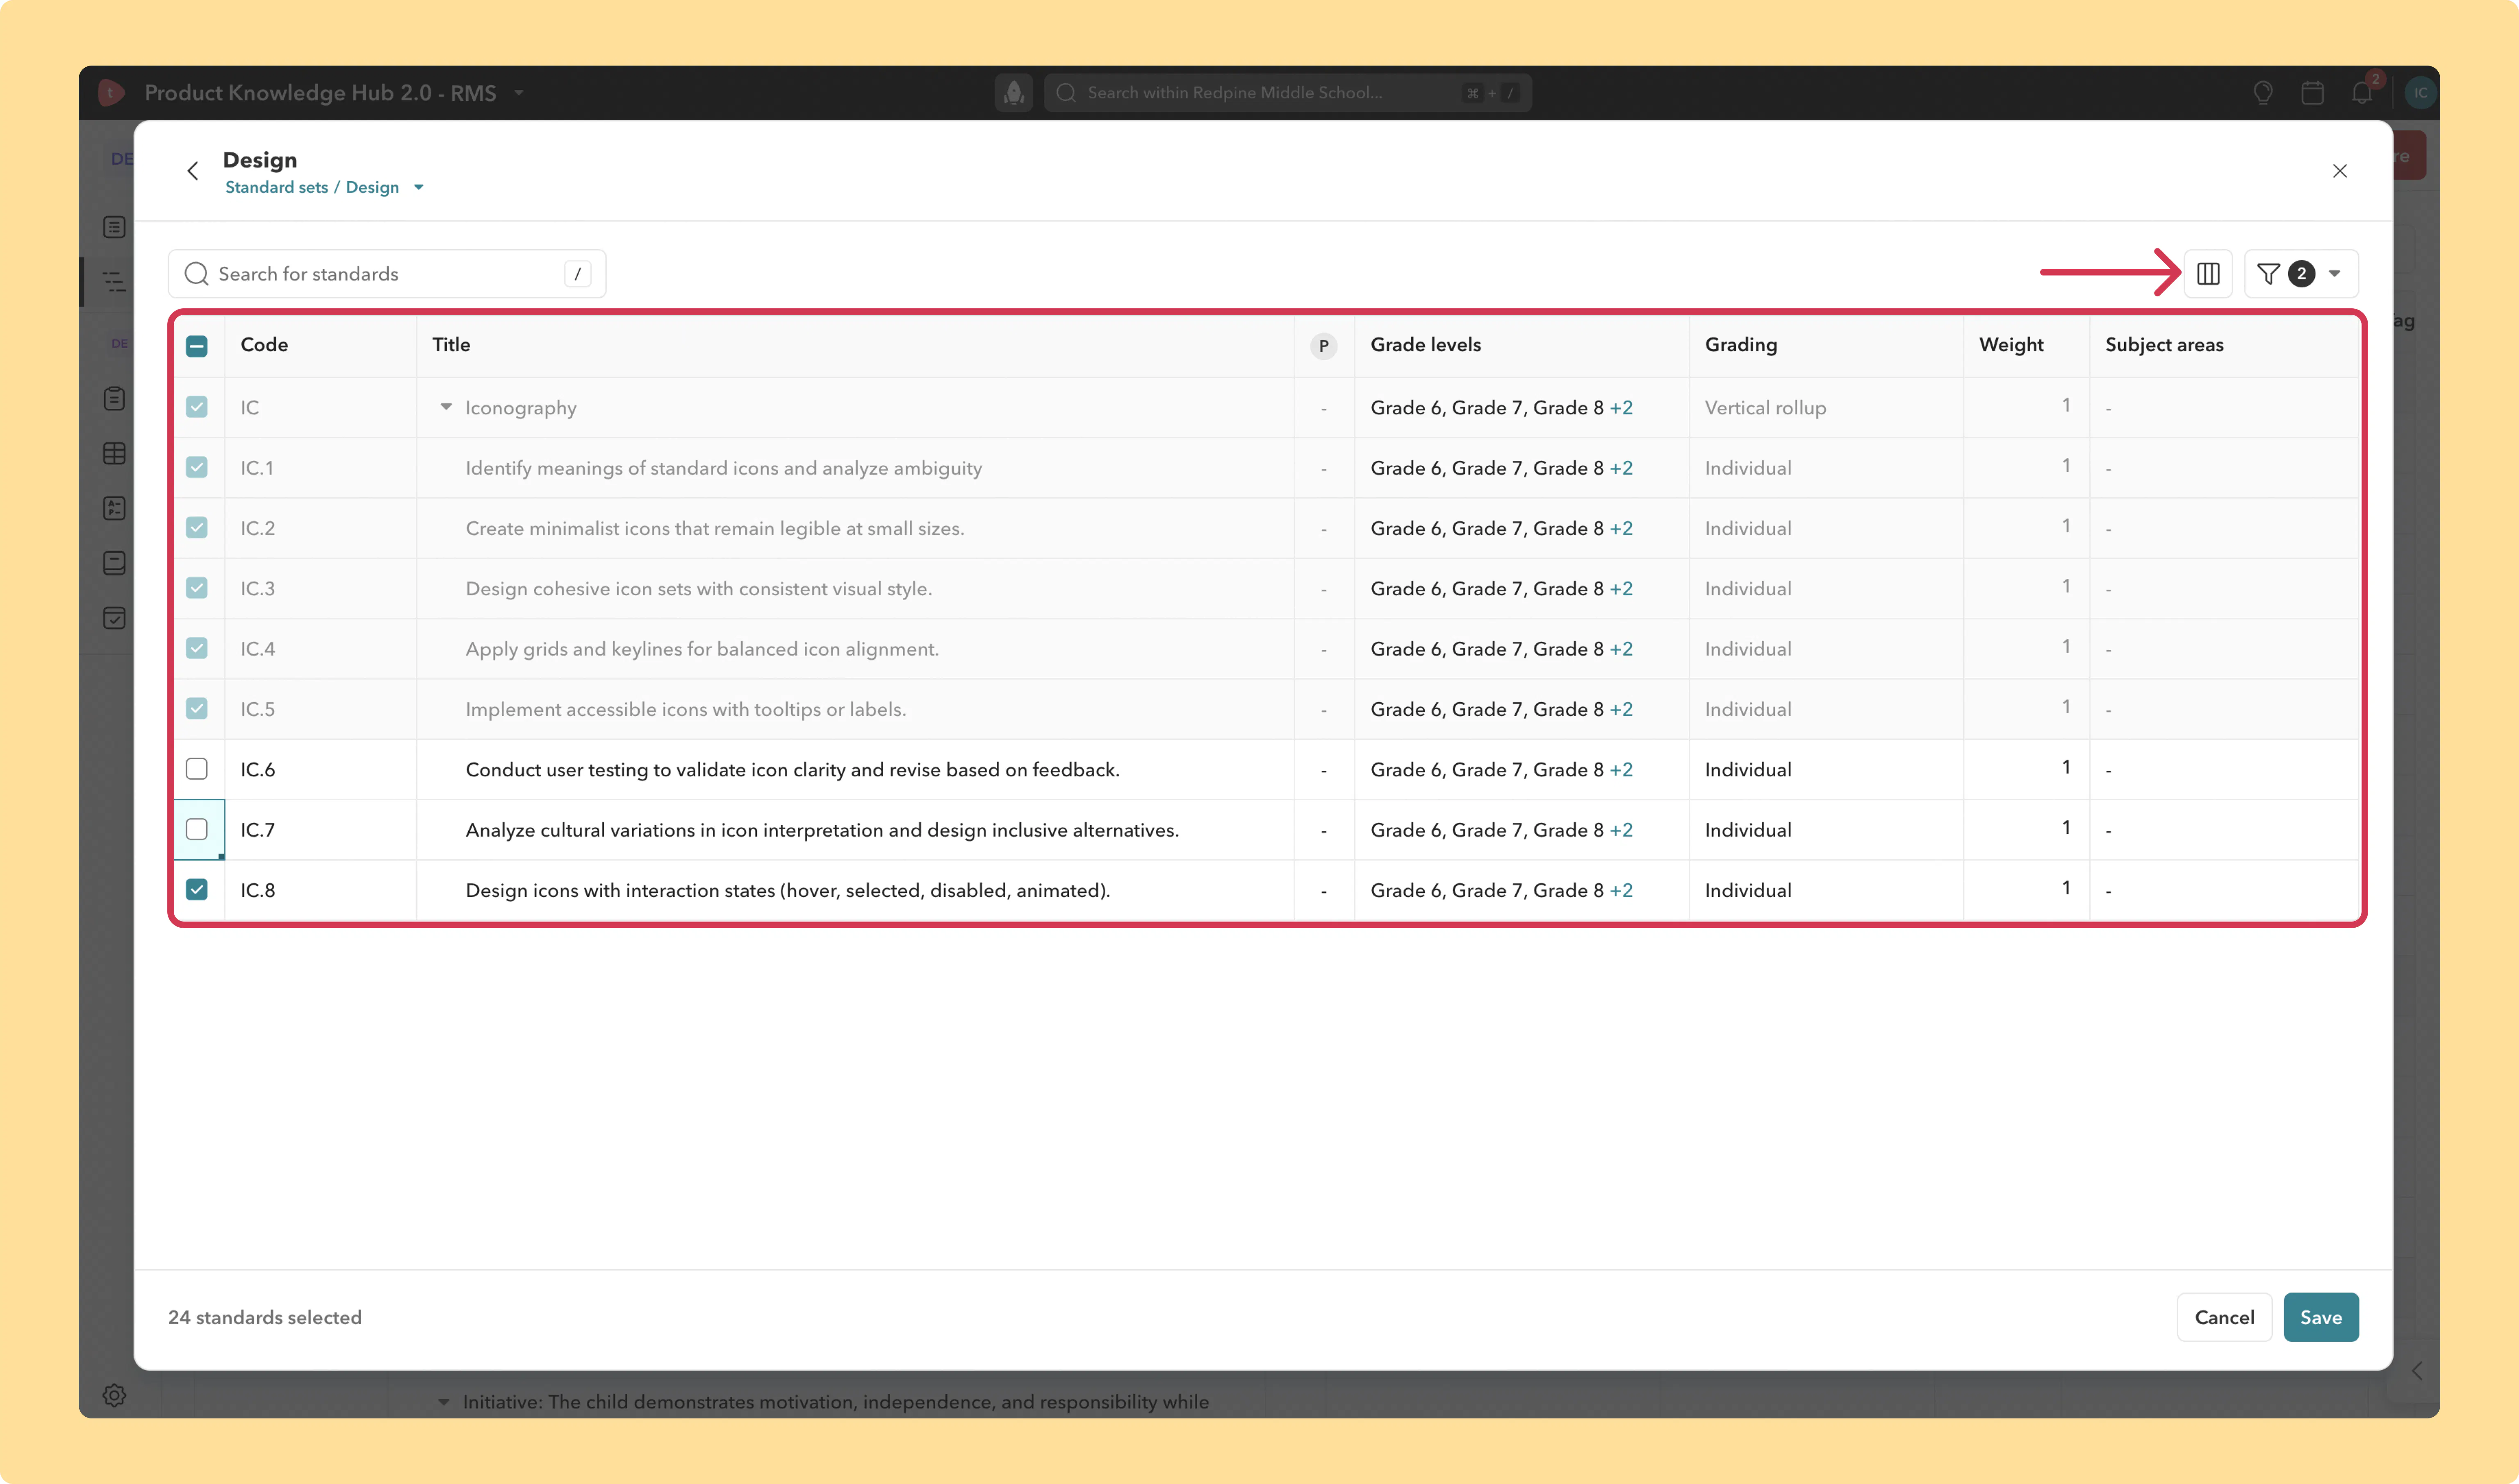Save the selected standards
Viewport: 2519px width, 1484px height.
coord(2321,1317)
